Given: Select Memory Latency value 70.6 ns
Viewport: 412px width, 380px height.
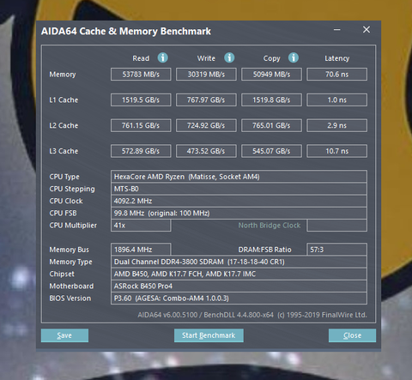Looking at the screenshot, I should point(337,75).
